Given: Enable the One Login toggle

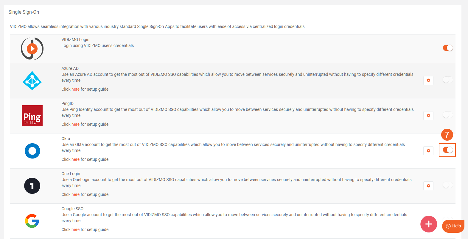Looking at the screenshot, I should click(x=447, y=185).
